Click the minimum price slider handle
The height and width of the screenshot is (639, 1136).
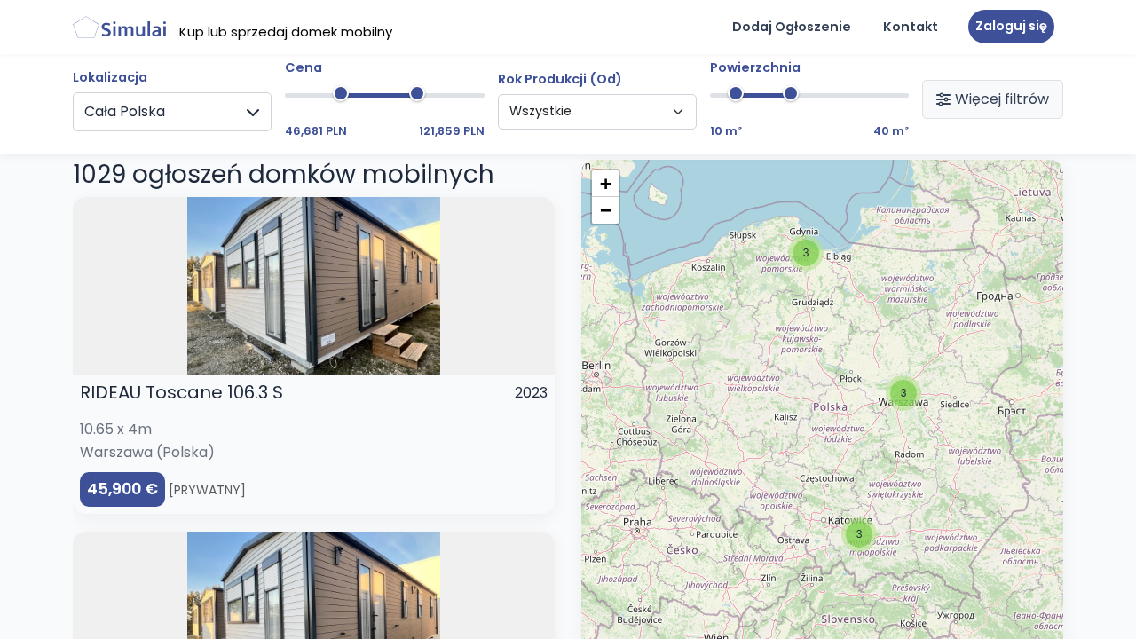[x=341, y=94]
